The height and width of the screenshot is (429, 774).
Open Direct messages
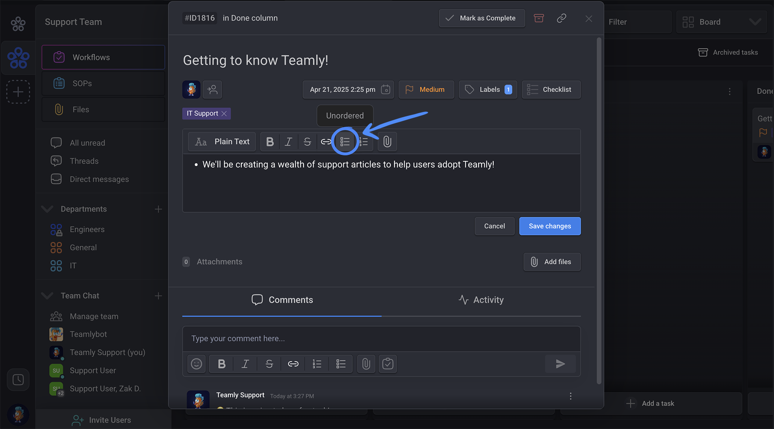[x=99, y=179]
